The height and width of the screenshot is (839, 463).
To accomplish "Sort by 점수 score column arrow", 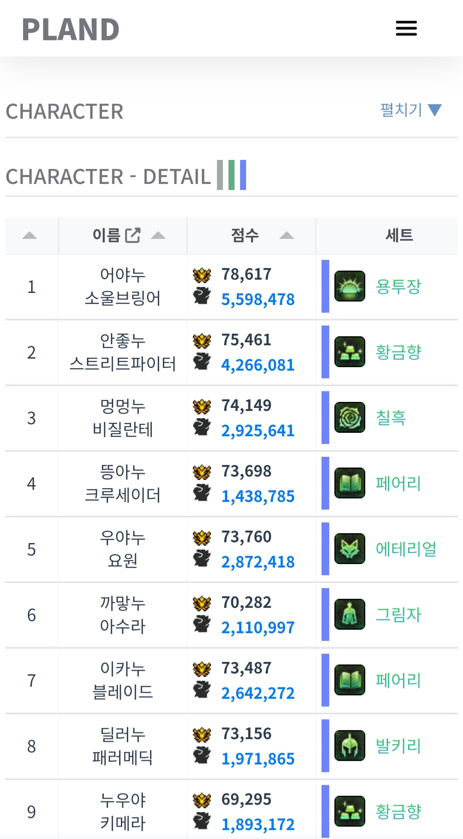I will [x=286, y=235].
